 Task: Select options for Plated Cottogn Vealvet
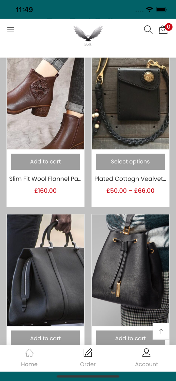point(130,162)
